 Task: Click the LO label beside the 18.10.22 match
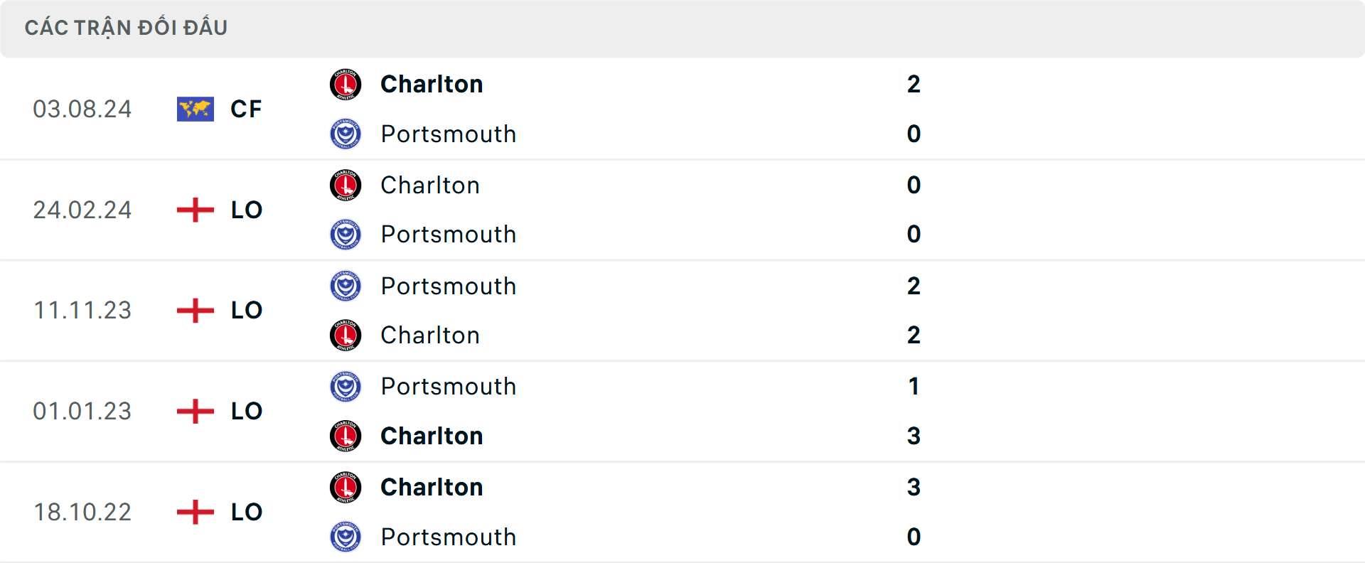point(245,512)
